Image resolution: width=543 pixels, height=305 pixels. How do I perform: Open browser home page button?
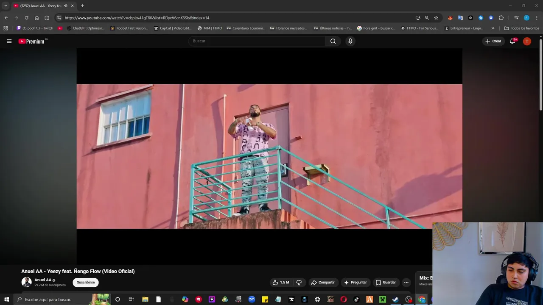tap(36, 18)
